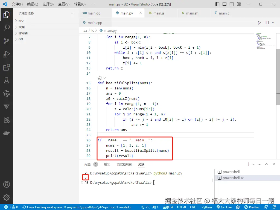Click UTF-8 encoding in status bar
This screenshot has width=280, height=210.
coord(181,207)
